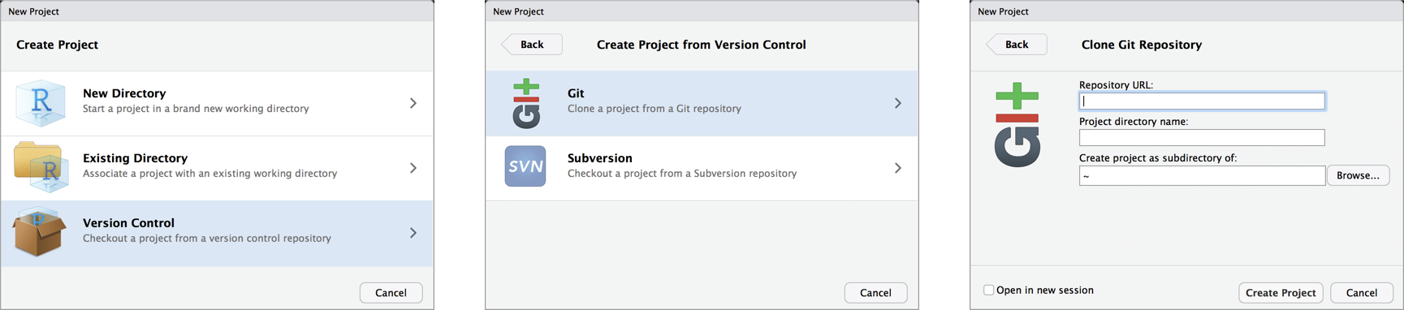Select the New Directory project entry
The width and height of the screenshot is (1404, 310).
click(217, 103)
